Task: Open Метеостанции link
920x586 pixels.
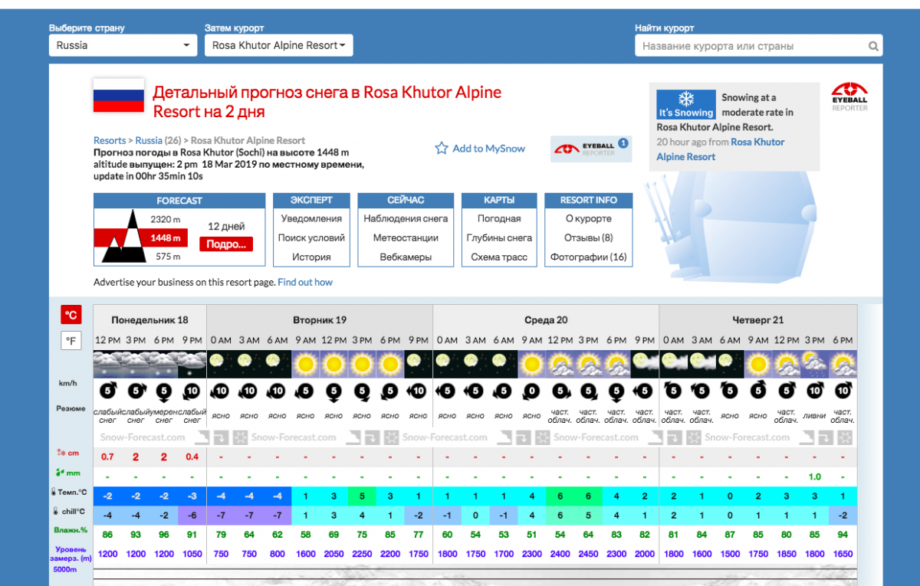Action: coord(406,237)
